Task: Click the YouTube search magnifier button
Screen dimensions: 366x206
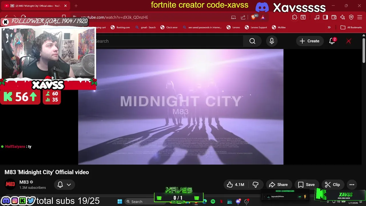Action: (x=252, y=41)
